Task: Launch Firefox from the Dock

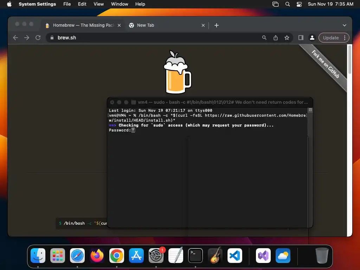Action: coord(97,256)
